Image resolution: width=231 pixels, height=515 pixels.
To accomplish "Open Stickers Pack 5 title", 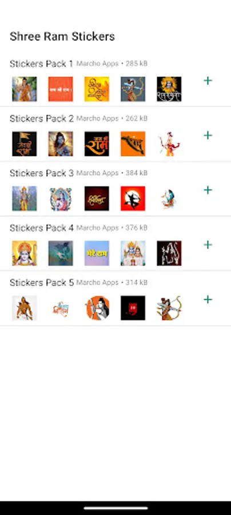I will [x=41, y=283].
